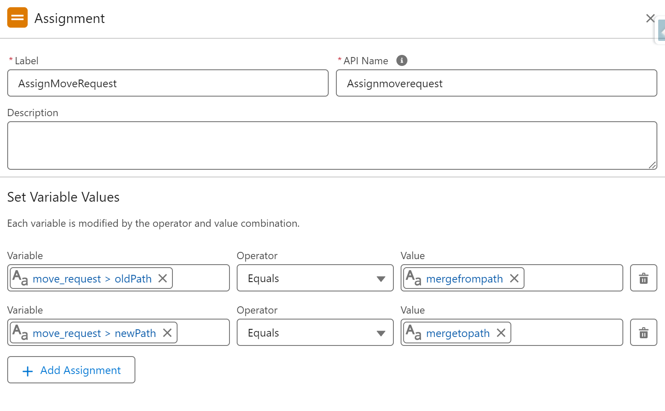Click the orange Assignment element icon

point(17,17)
